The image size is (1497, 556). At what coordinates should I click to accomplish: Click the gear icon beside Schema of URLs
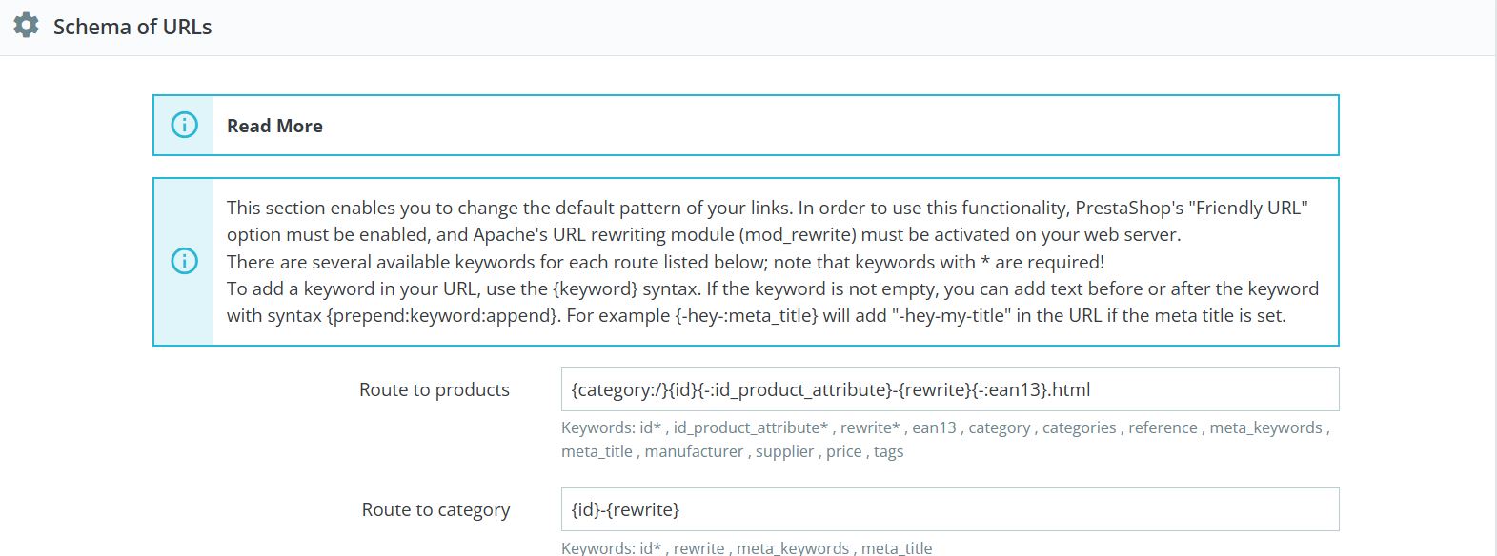25,26
